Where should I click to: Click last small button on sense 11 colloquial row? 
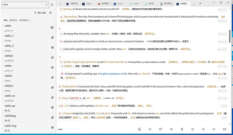point(226,118)
